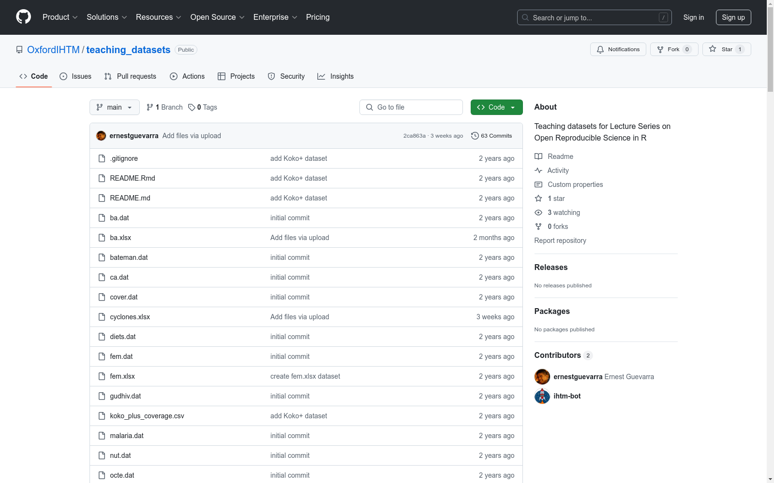Image resolution: width=774 pixels, height=483 pixels.
Task: Click Sign in link
Action: (x=693, y=17)
